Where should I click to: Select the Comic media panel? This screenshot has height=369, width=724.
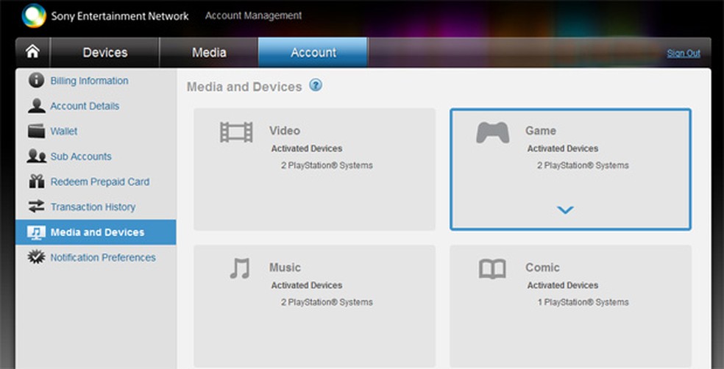(x=570, y=304)
